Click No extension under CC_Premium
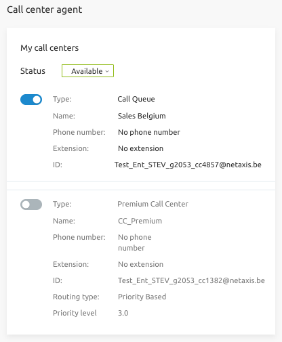282x342 pixels. click(x=140, y=264)
